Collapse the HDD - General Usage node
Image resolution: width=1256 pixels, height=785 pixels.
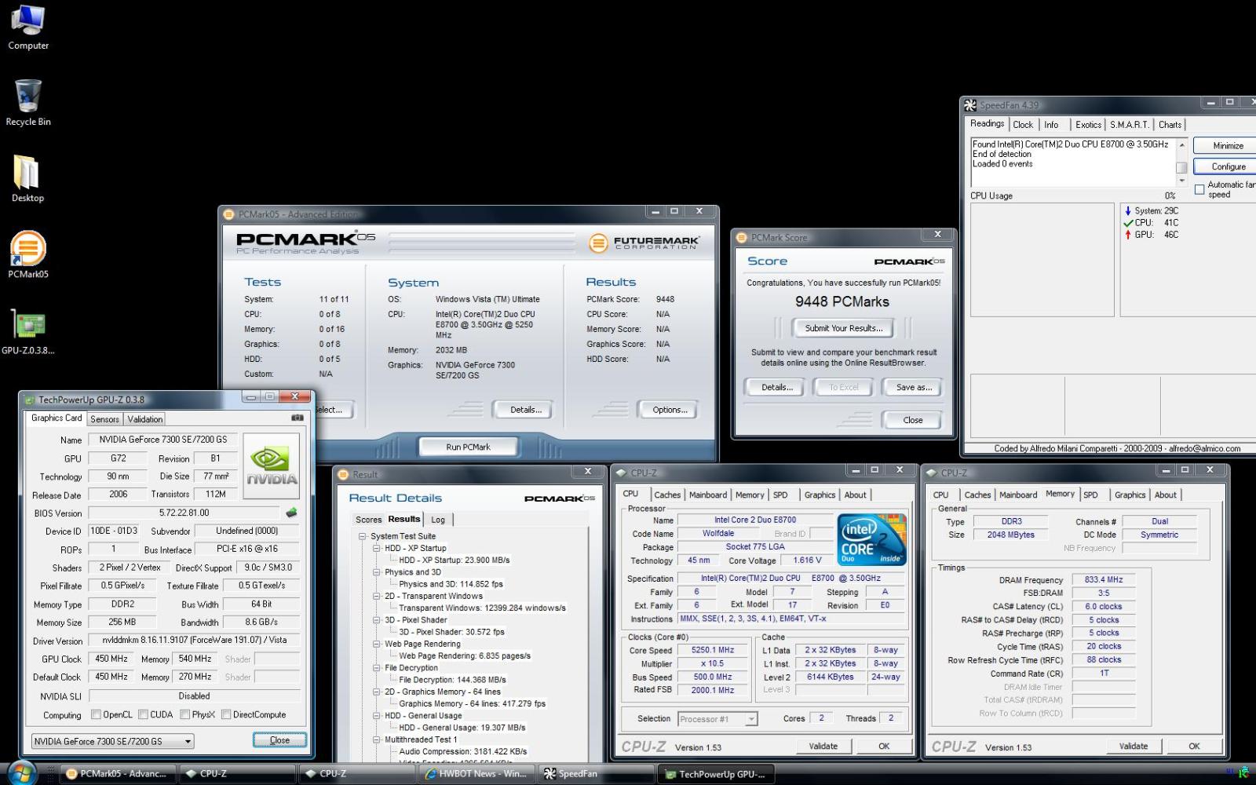pos(377,716)
